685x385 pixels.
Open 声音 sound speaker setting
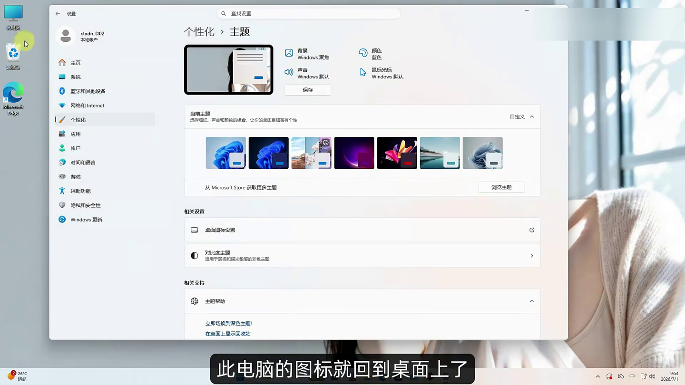(x=289, y=72)
